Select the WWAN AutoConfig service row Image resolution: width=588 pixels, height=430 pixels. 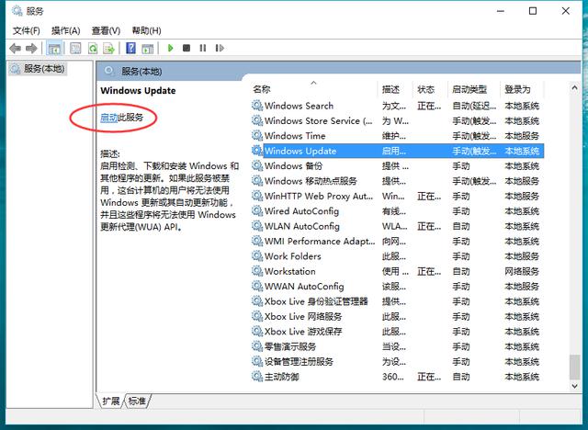(x=397, y=287)
